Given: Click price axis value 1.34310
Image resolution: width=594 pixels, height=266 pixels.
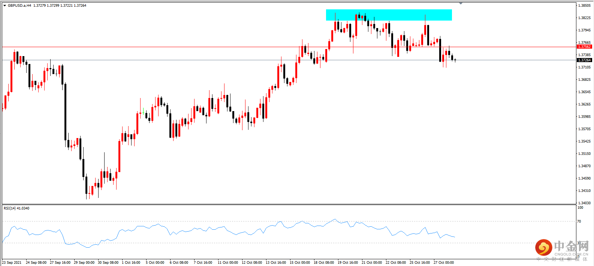Looking at the screenshot, I should point(584,191).
